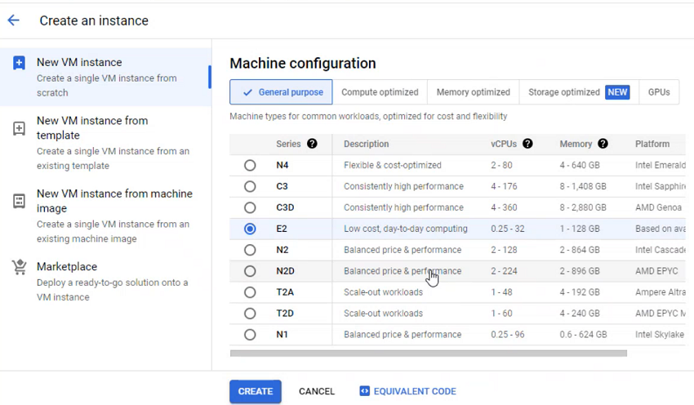This screenshot has height=405, width=694.
Task: Pick the N1 series radio button
Action: 250,335
